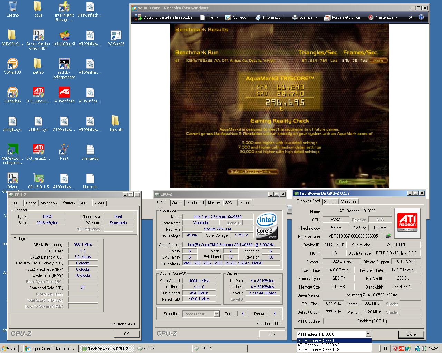Screen dimensions: 442x353
Task: Select Graphics Card tab in GPU-Z
Action: point(308,201)
